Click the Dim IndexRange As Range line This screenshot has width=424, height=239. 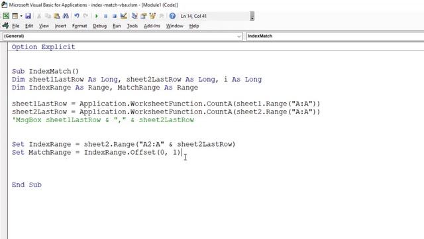105,88
